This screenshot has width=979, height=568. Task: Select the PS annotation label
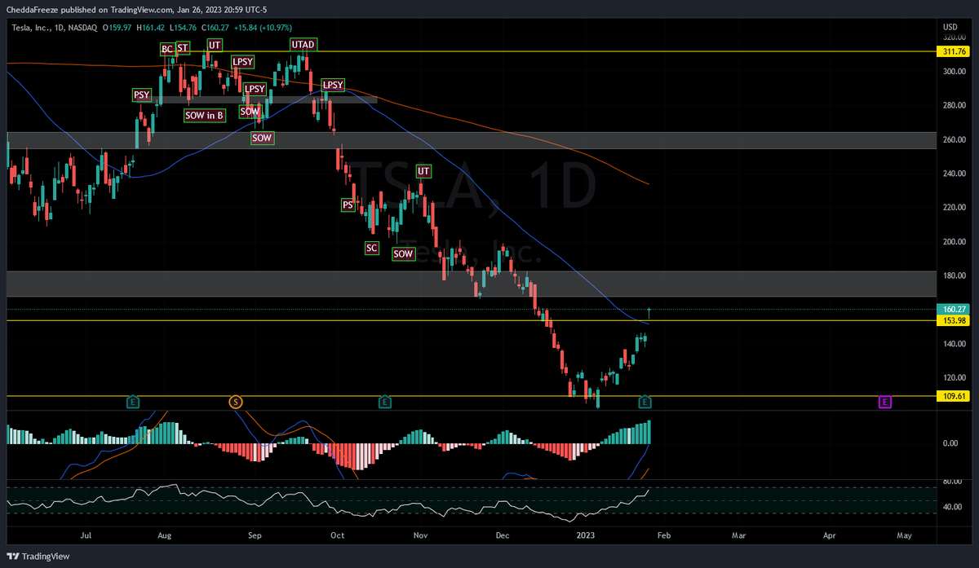348,205
